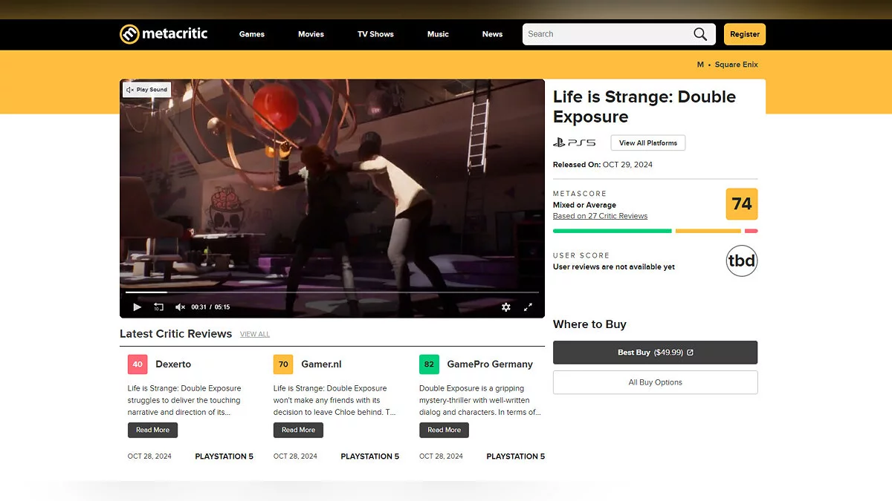Click the Metacritic logo icon
This screenshot has height=501, width=892.
pos(129,34)
